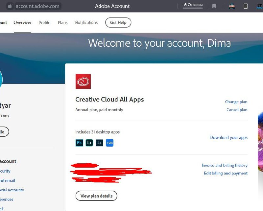The image size is (263, 211).
Task: Click 'Annual plan, paid monthly' text
Action: pos(99,110)
